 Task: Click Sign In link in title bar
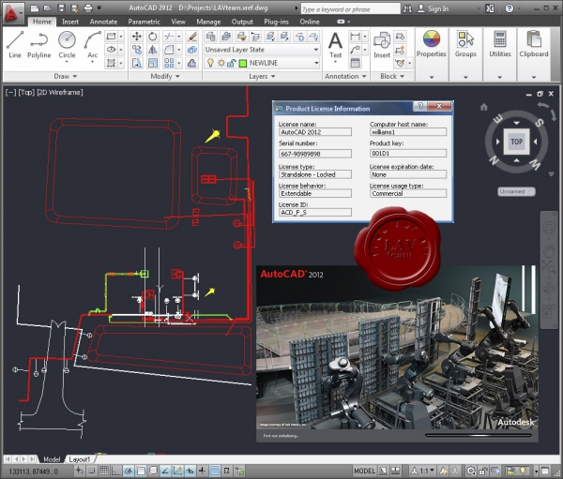pyautogui.click(x=437, y=8)
